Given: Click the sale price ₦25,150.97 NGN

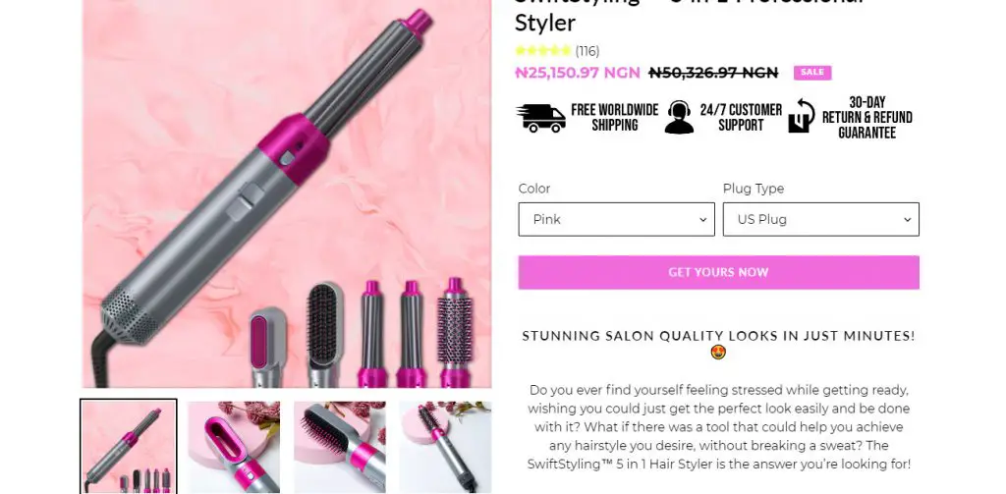Looking at the screenshot, I should click(578, 73).
